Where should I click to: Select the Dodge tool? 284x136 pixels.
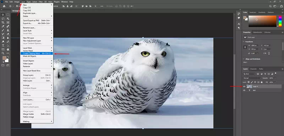coord(3,42)
